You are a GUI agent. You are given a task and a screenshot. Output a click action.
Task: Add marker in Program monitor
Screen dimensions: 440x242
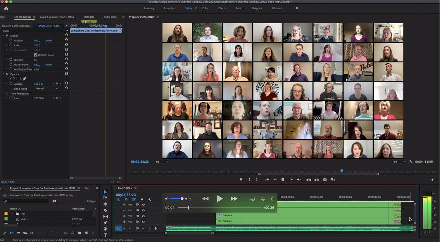point(241,179)
